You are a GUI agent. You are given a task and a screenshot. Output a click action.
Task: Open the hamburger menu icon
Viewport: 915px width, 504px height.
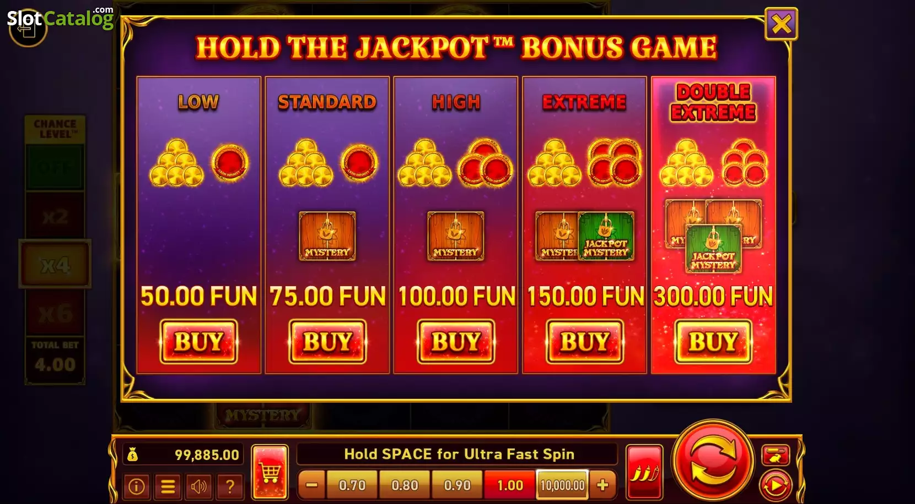click(x=168, y=486)
